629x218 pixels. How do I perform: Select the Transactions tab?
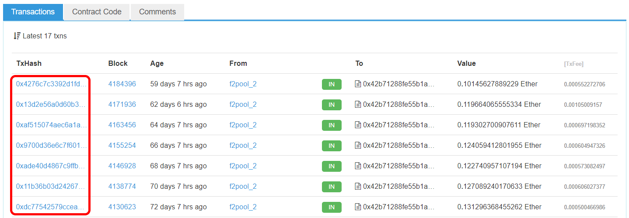(x=33, y=12)
